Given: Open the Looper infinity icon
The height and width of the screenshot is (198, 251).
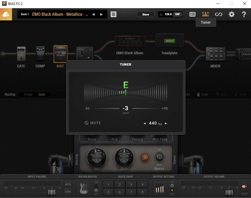Looking at the screenshot, I should point(219,14).
